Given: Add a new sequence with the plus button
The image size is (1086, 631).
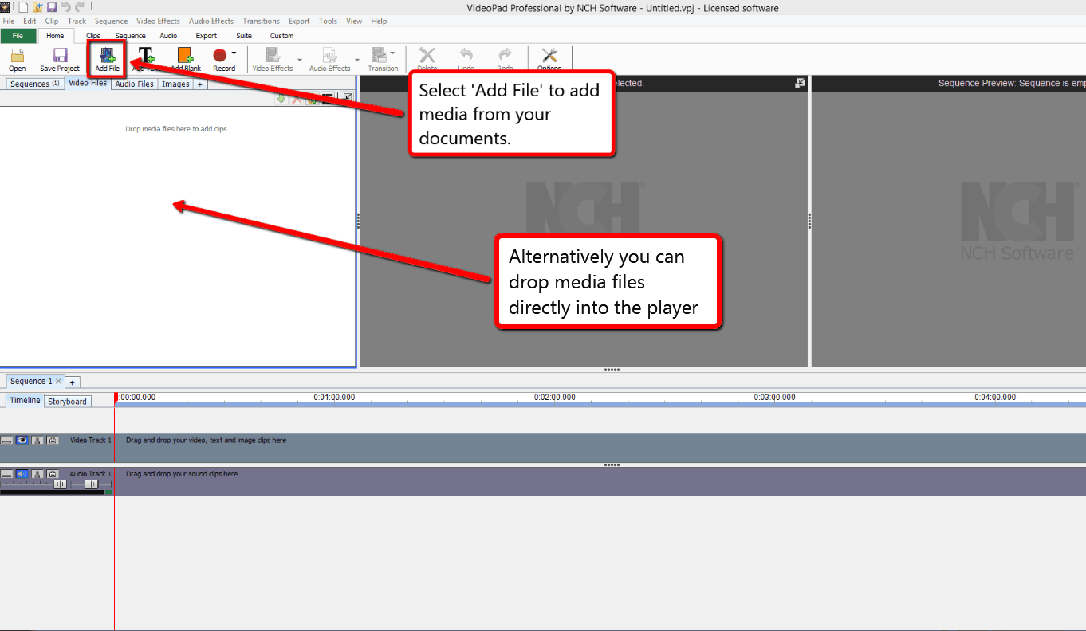Looking at the screenshot, I should coord(72,382).
